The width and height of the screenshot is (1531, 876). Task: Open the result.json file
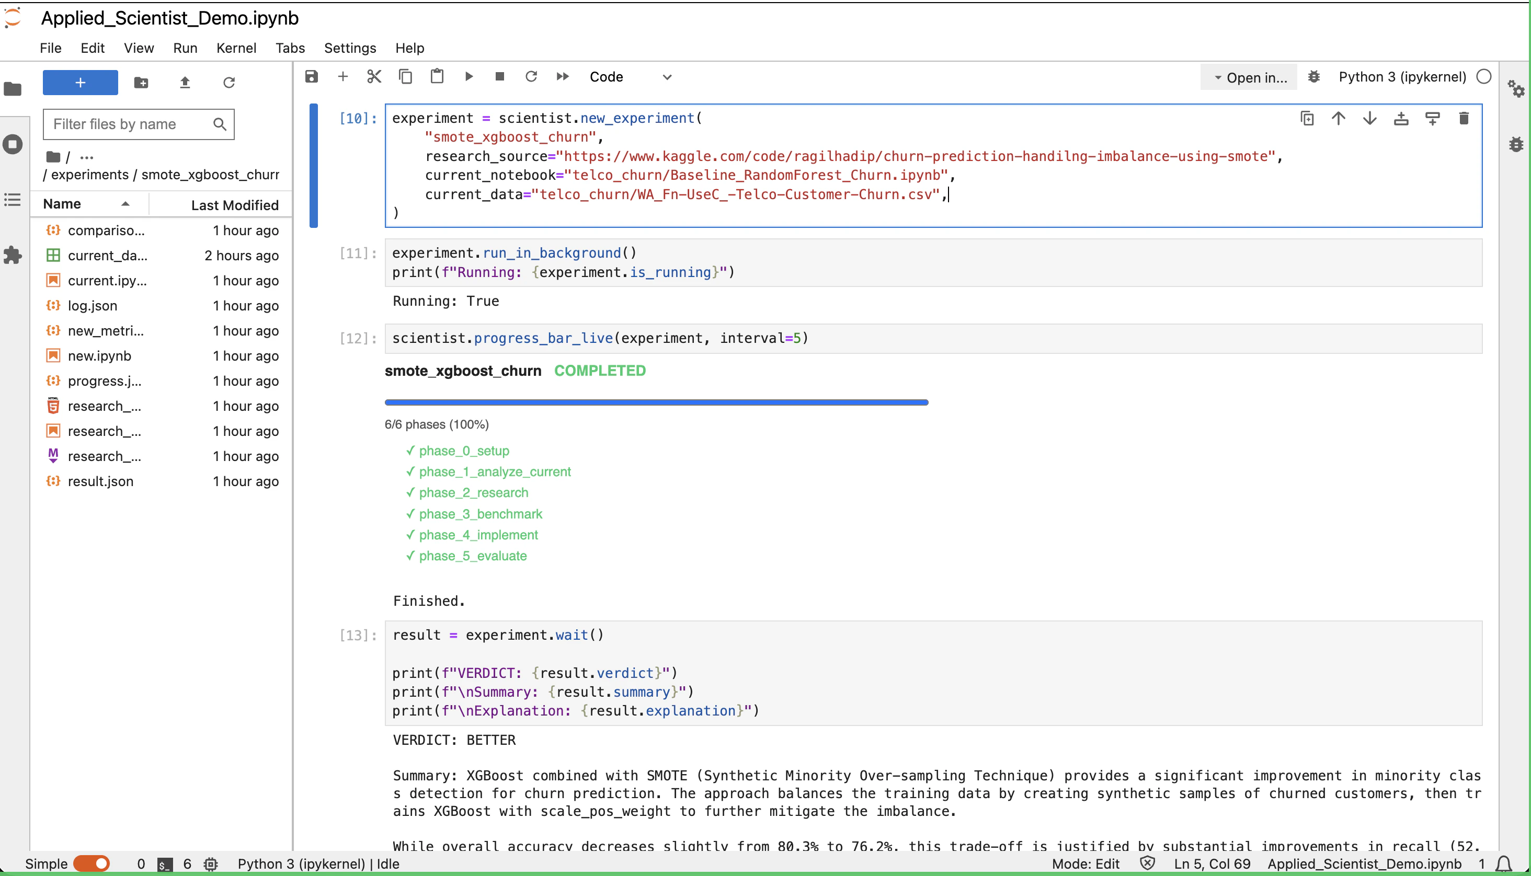(161, 481)
